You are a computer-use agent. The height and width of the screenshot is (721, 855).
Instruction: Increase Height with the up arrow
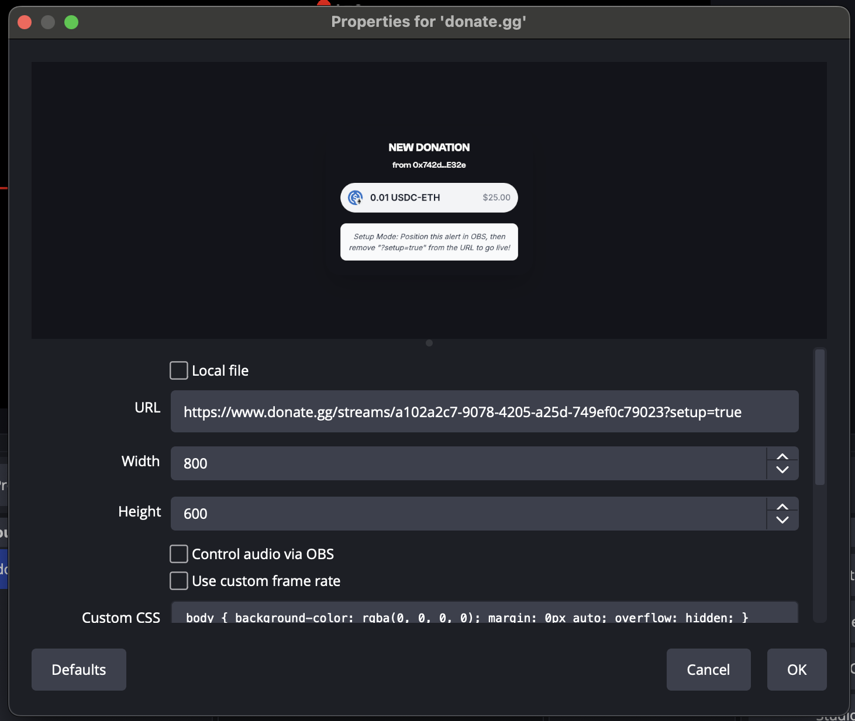pos(782,507)
